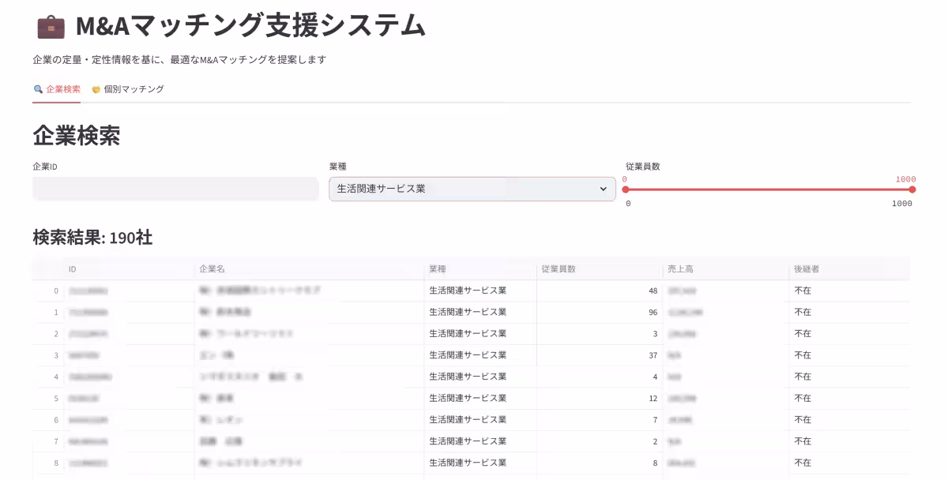Click the right 1000 slider handle
This screenshot has height=480, width=948.
point(912,189)
